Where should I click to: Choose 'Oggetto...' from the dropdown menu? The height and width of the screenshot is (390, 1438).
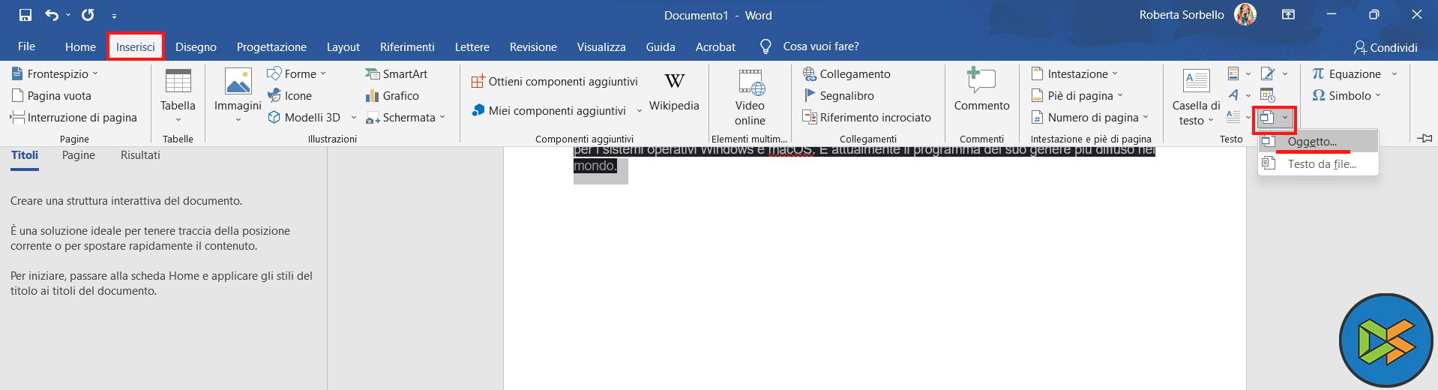pyautogui.click(x=1318, y=142)
